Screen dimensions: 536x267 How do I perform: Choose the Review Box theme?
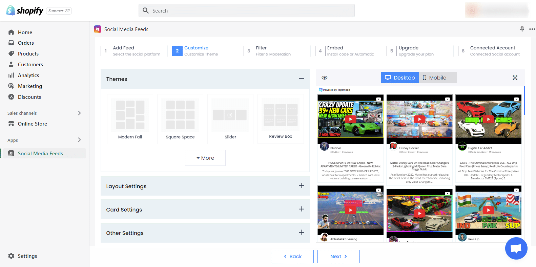(281, 119)
